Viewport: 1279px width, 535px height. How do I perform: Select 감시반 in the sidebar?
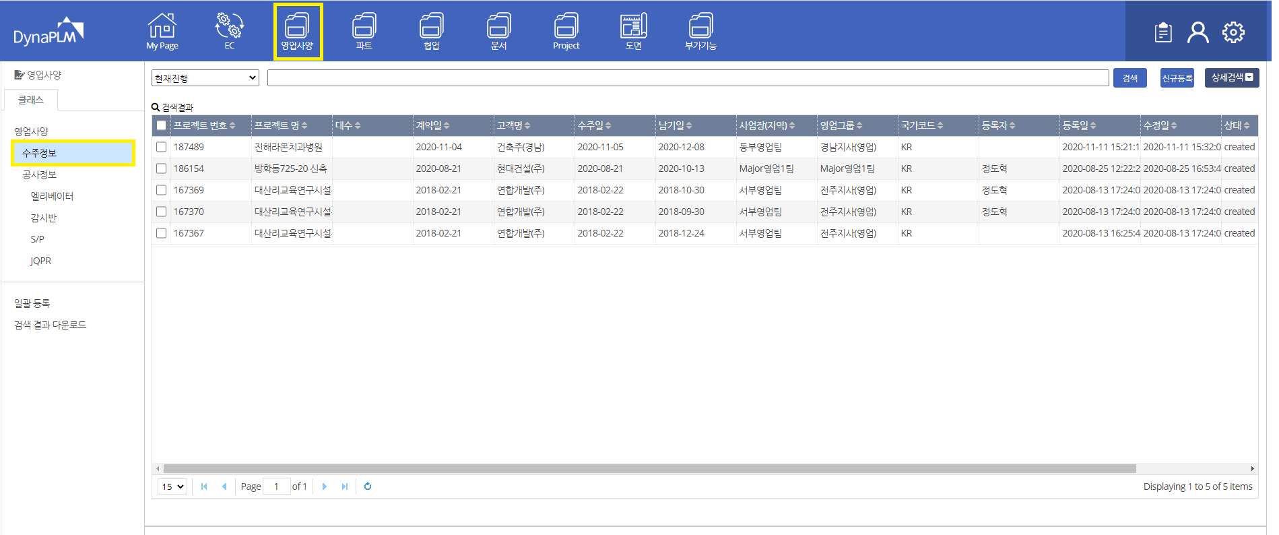point(44,218)
